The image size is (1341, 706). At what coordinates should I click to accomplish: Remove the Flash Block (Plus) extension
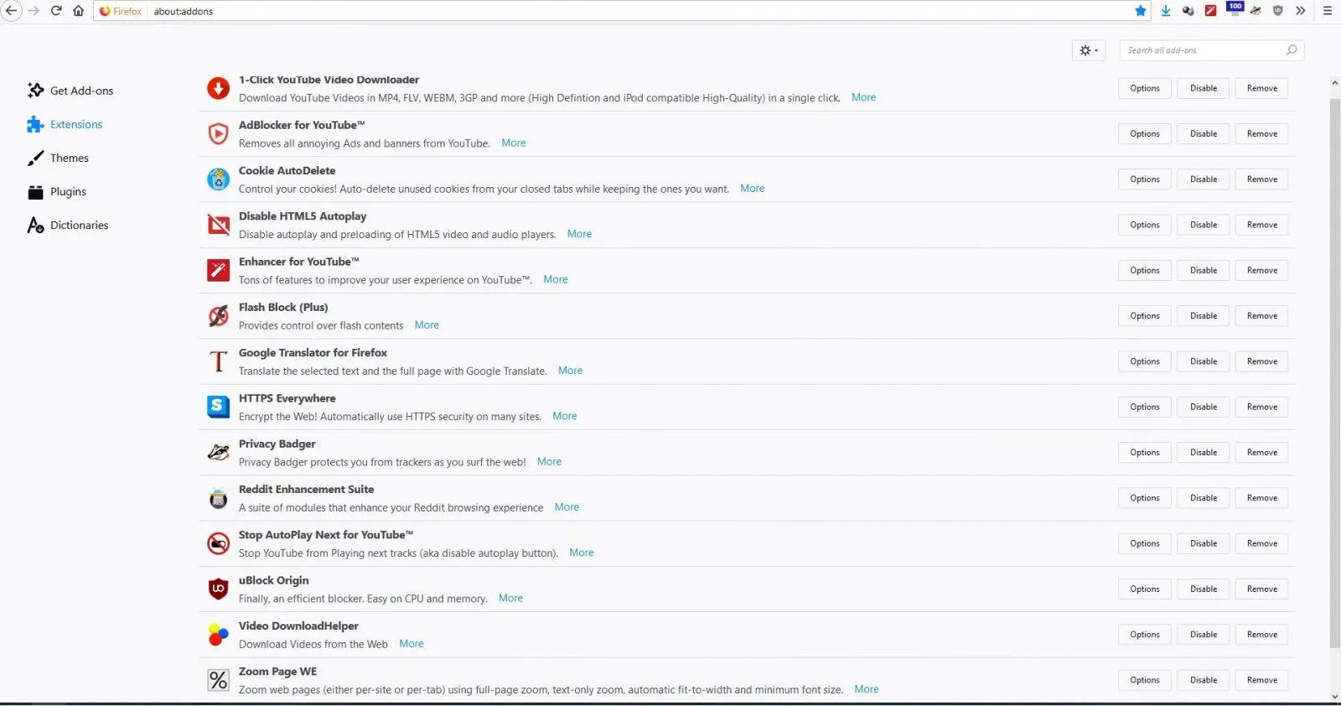click(1261, 316)
